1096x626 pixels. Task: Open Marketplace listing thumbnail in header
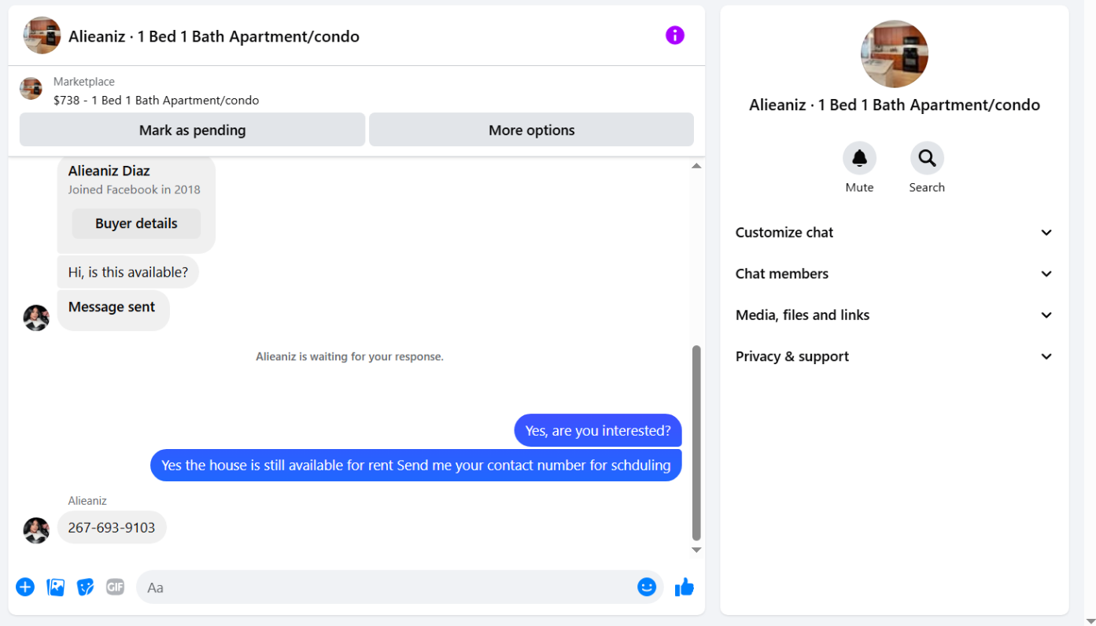31,89
